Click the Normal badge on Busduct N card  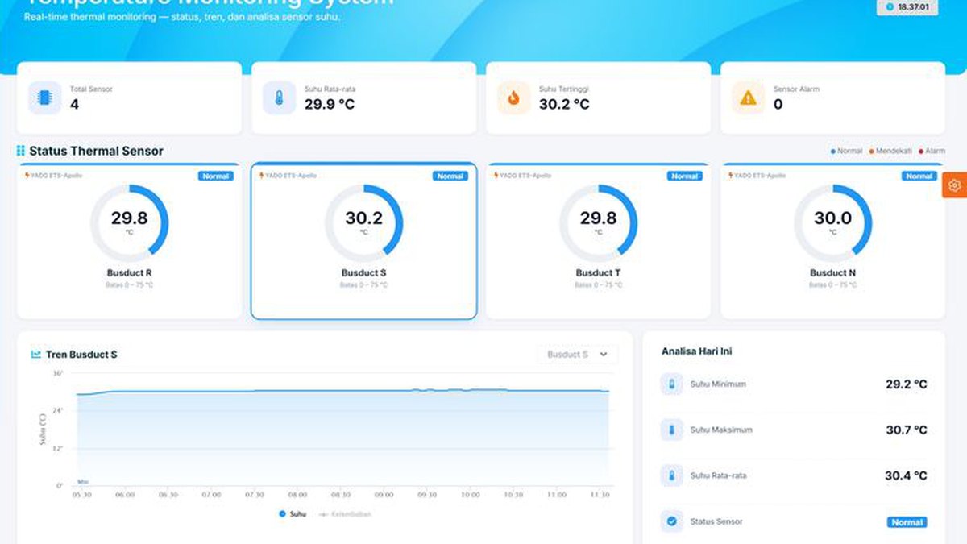[x=919, y=176]
